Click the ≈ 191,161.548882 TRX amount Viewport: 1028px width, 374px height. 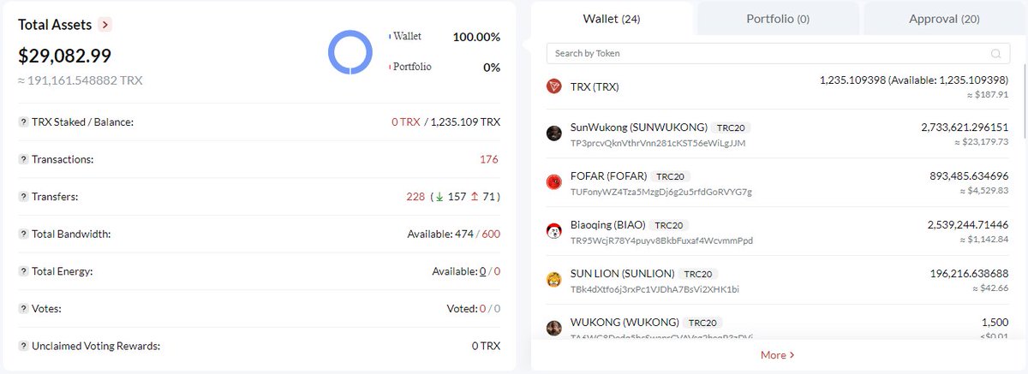click(81, 80)
